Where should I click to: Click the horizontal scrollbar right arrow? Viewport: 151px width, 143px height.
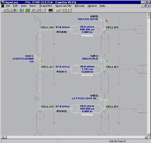pyautogui.click(x=146, y=137)
